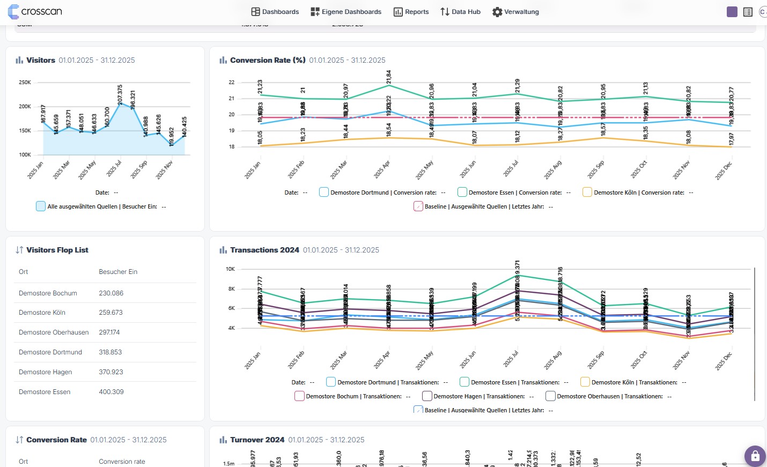Toggle Demostore Bochum transactions legend checkbox
The height and width of the screenshot is (467, 767).
[x=299, y=396]
